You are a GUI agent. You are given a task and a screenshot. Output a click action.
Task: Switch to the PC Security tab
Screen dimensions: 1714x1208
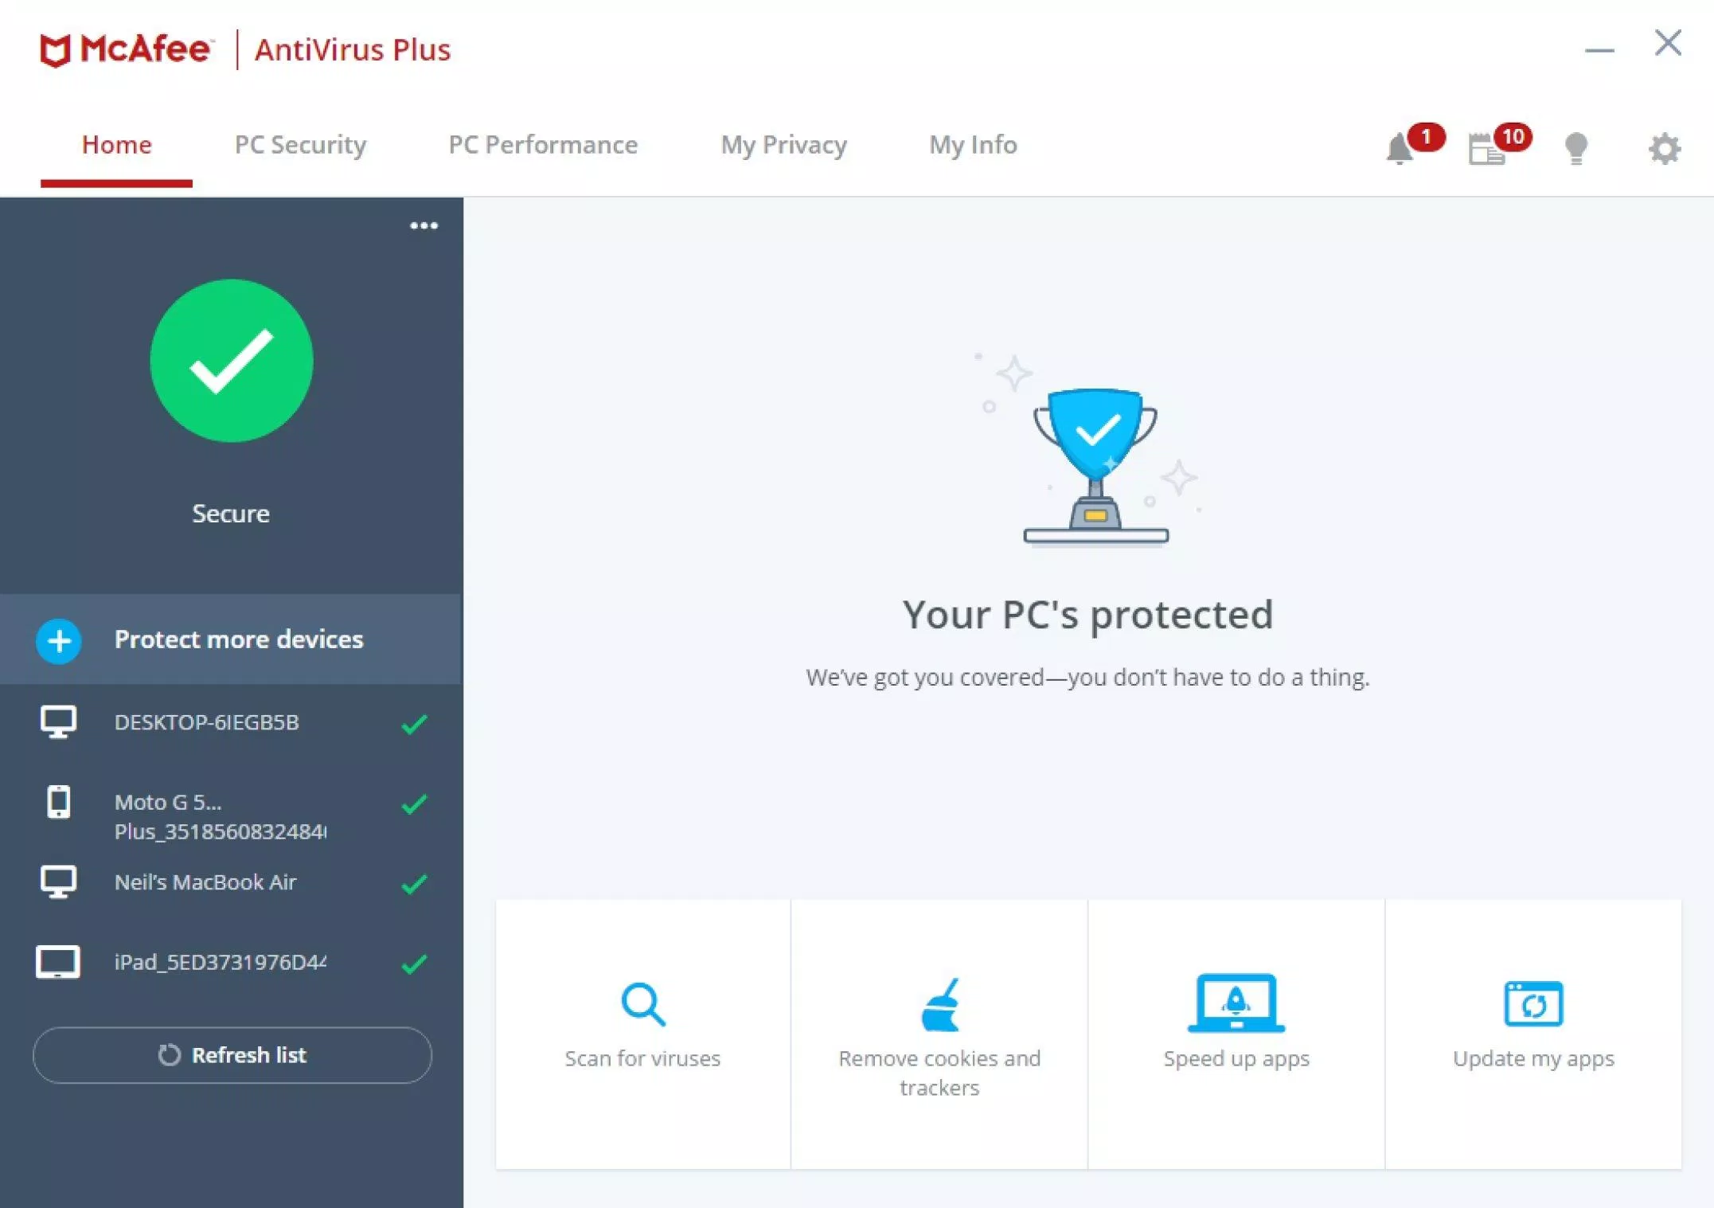click(x=299, y=145)
